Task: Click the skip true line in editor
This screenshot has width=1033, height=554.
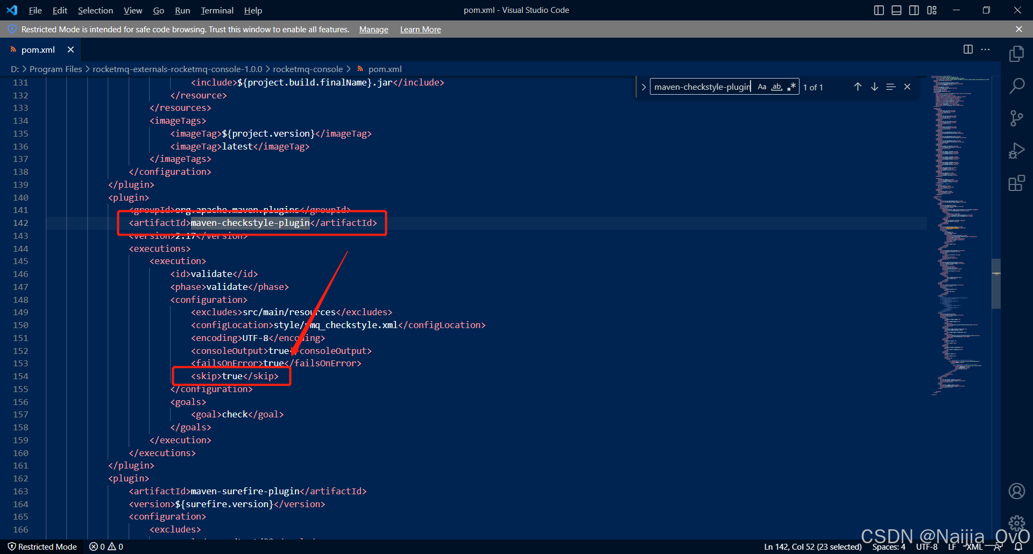Action: tap(235, 376)
